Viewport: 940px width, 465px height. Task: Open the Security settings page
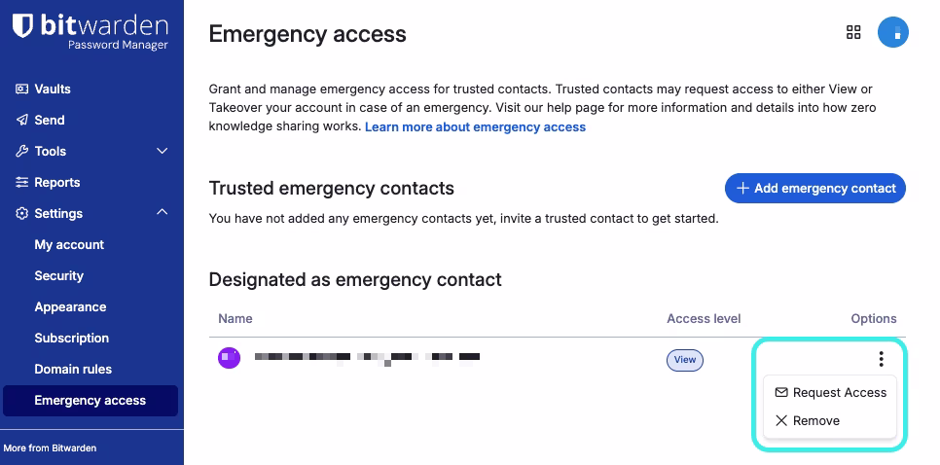(59, 276)
